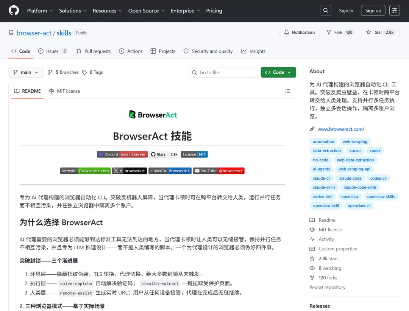The width and height of the screenshot is (409, 311).
Task: Open the Actions tab
Action: click(131, 51)
